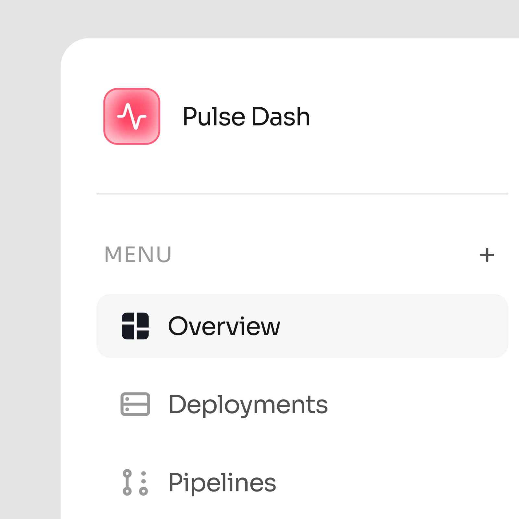519x519 pixels.
Task: Select the server stack icon beside Deployments
Action: 136,404
